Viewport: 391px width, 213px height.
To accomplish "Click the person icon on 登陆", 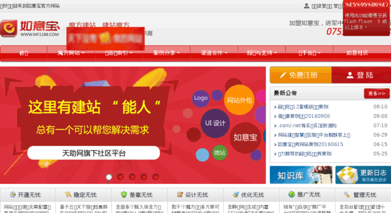I will (350, 75).
